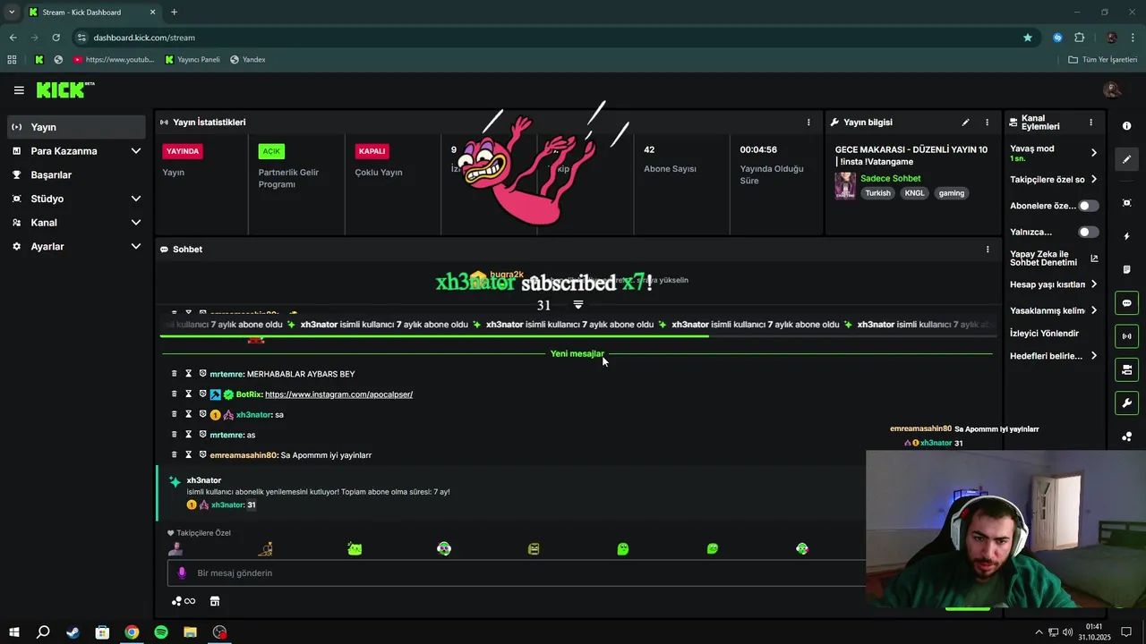Screen dimensions: 1146x644
Task: Open the browser extensions puzzle icon
Action: pyautogui.click(x=1079, y=38)
